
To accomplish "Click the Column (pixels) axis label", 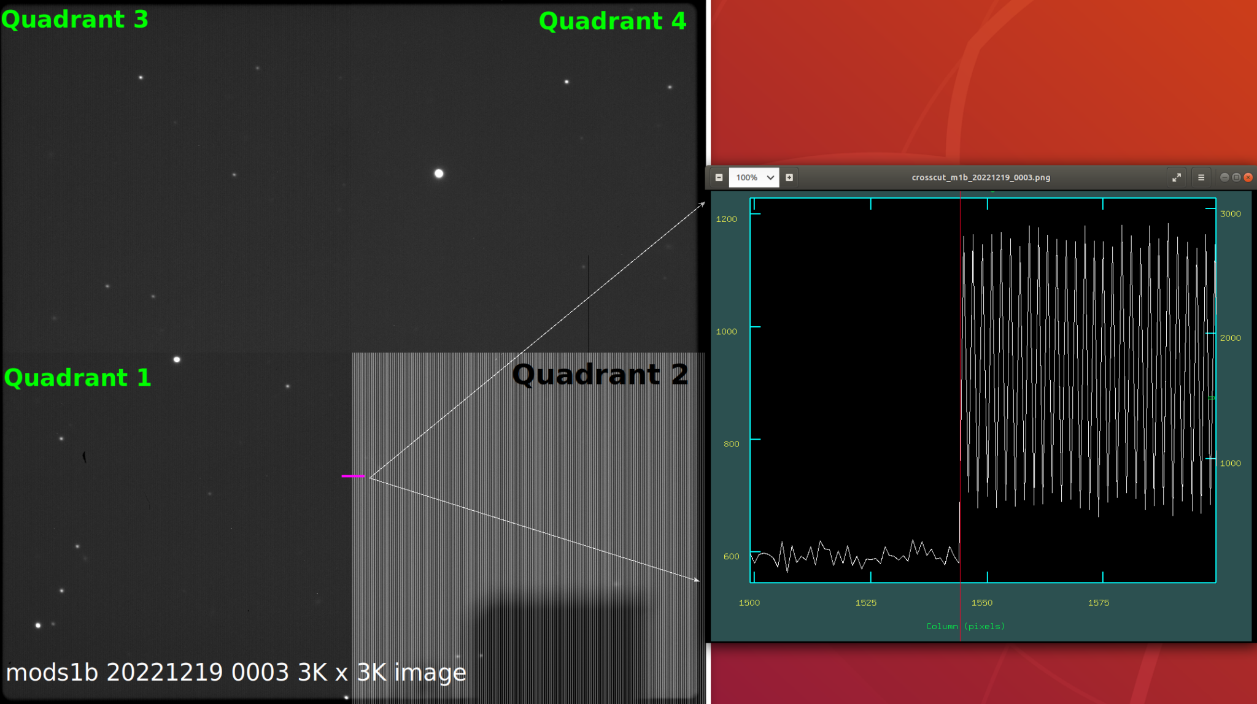I will (x=965, y=626).
